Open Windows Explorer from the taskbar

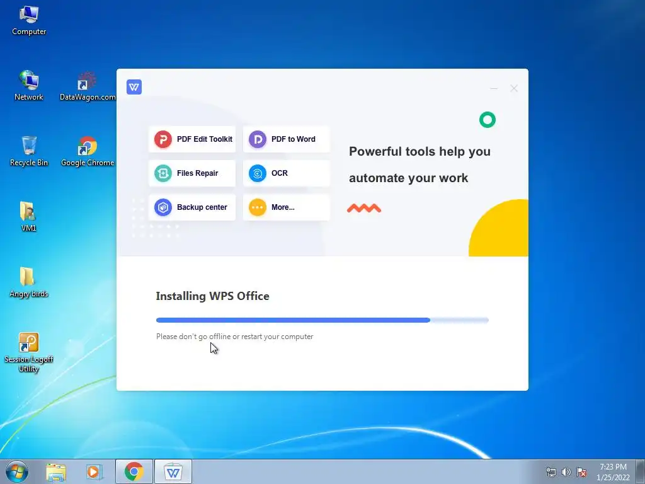56,472
